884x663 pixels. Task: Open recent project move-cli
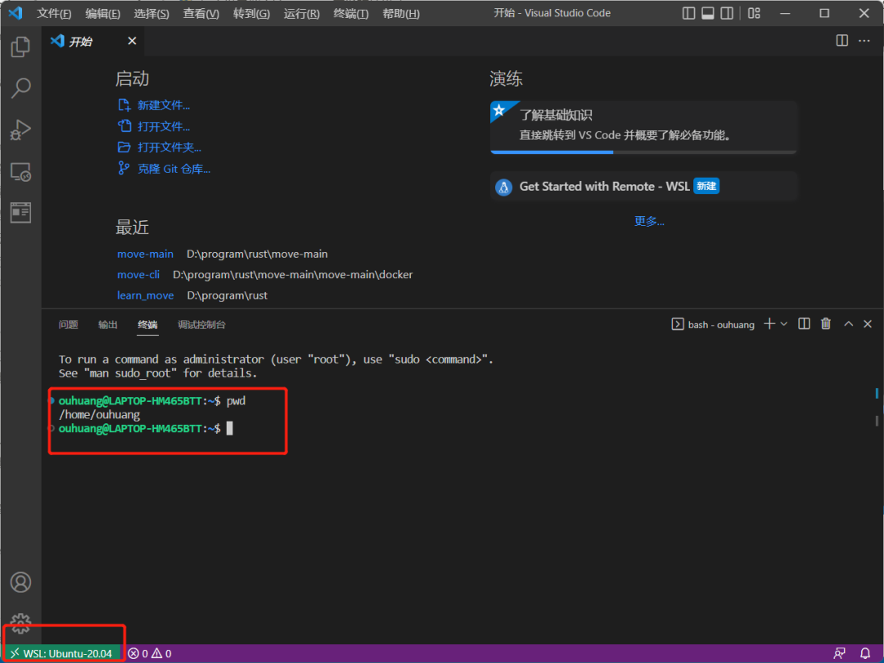[x=138, y=274]
